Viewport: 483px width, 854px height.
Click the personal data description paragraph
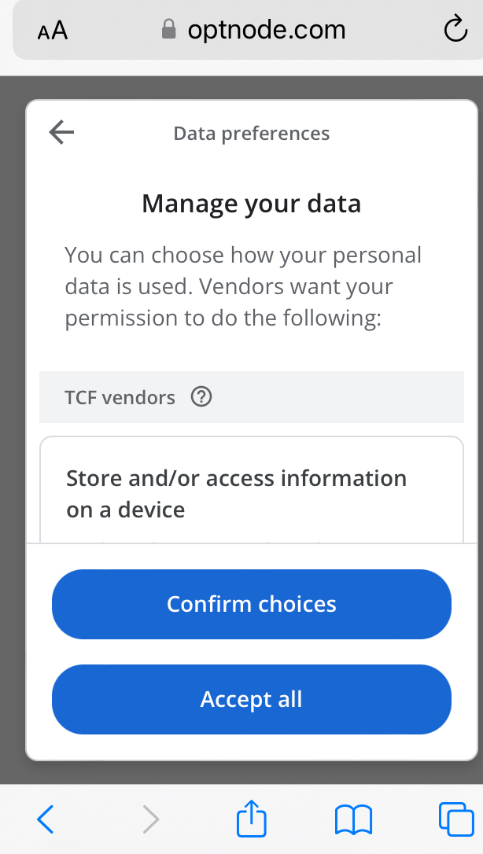click(244, 287)
